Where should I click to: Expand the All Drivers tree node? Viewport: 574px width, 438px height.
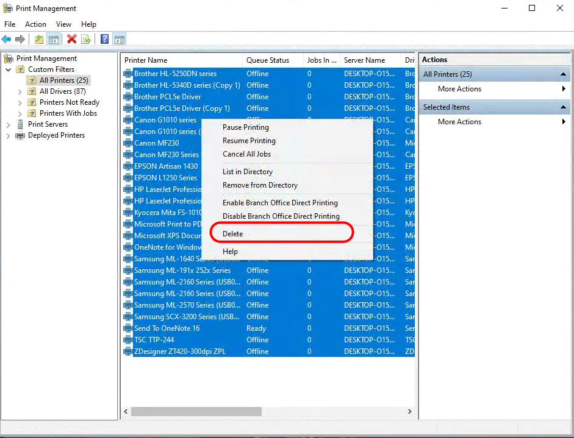[20, 92]
